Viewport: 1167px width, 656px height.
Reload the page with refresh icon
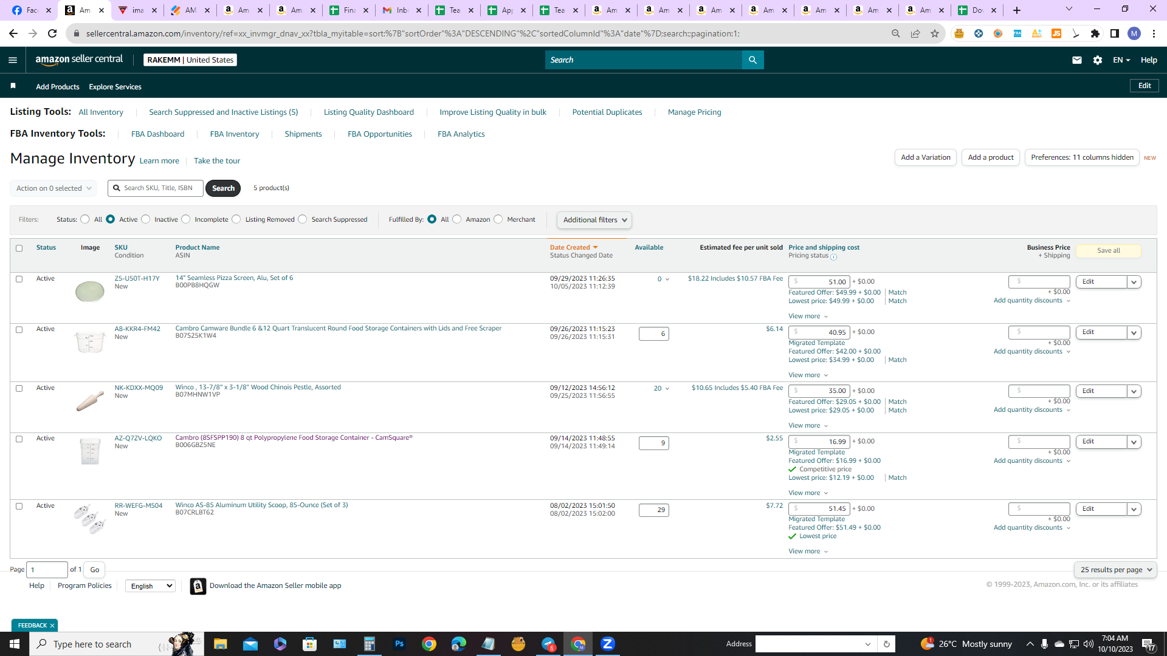coord(52,33)
